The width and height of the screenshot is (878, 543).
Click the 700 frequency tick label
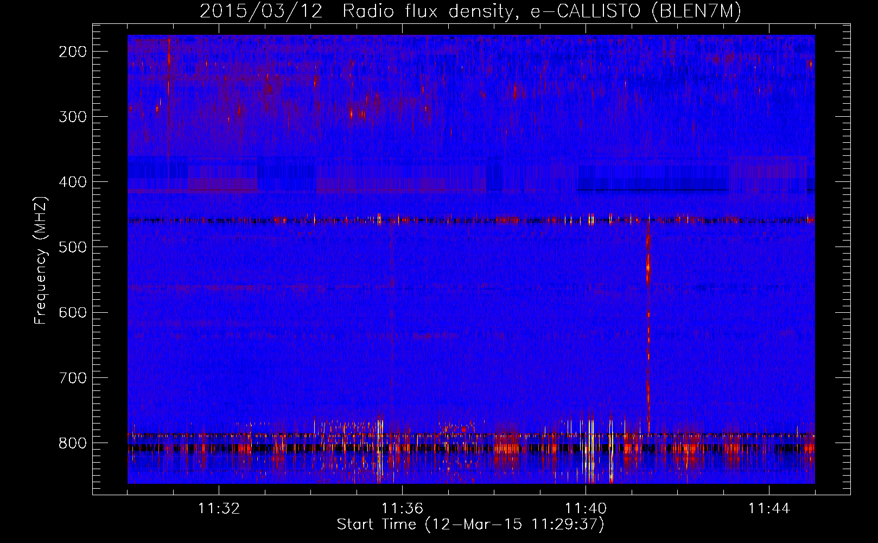point(73,377)
